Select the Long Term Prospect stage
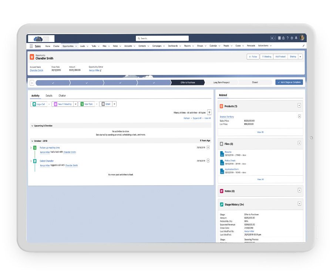The height and width of the screenshot is (274, 333). tap(221, 82)
